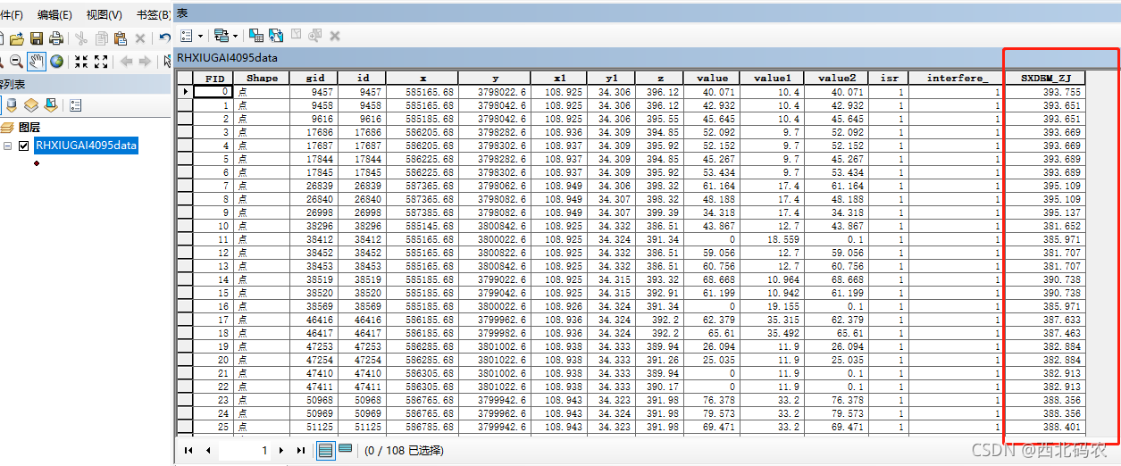Click the Shape column header

click(x=263, y=78)
